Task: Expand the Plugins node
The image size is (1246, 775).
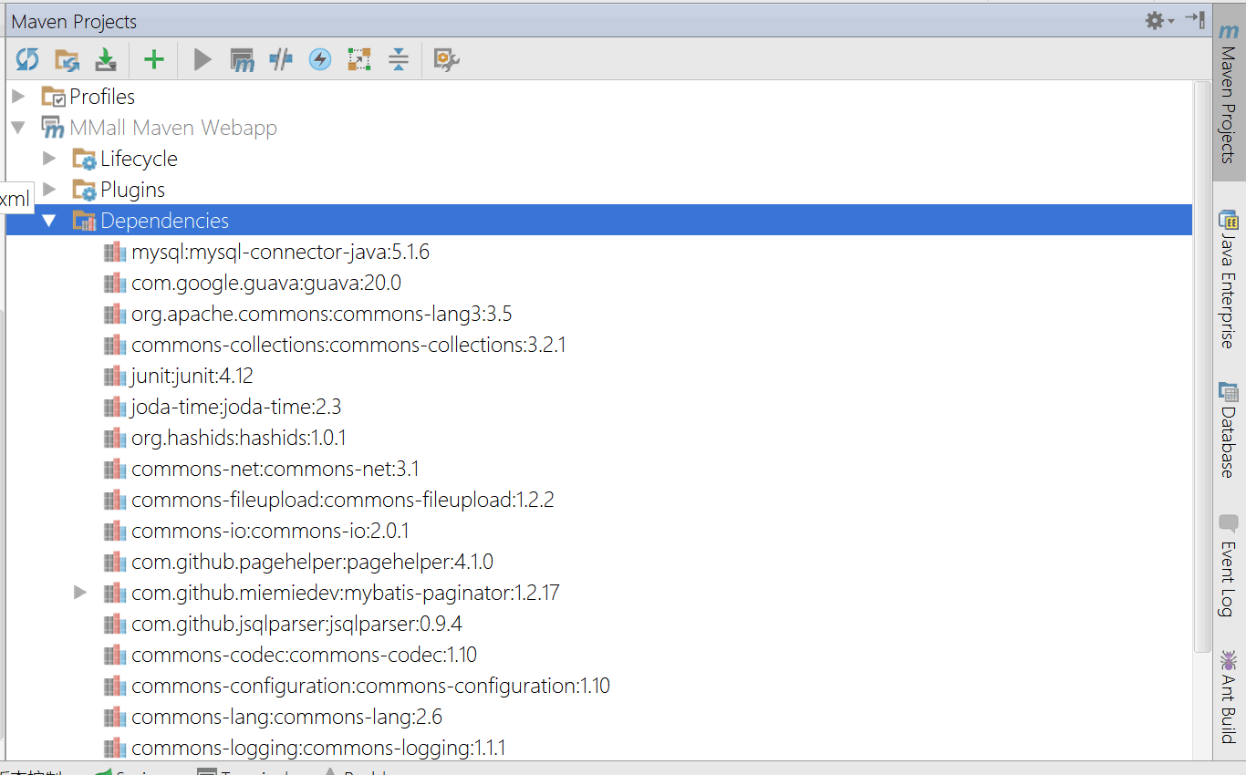Action: click(x=49, y=190)
